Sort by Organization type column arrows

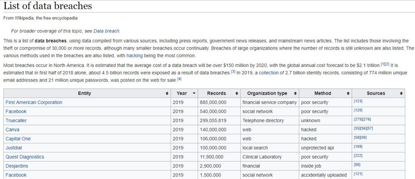[295, 94]
